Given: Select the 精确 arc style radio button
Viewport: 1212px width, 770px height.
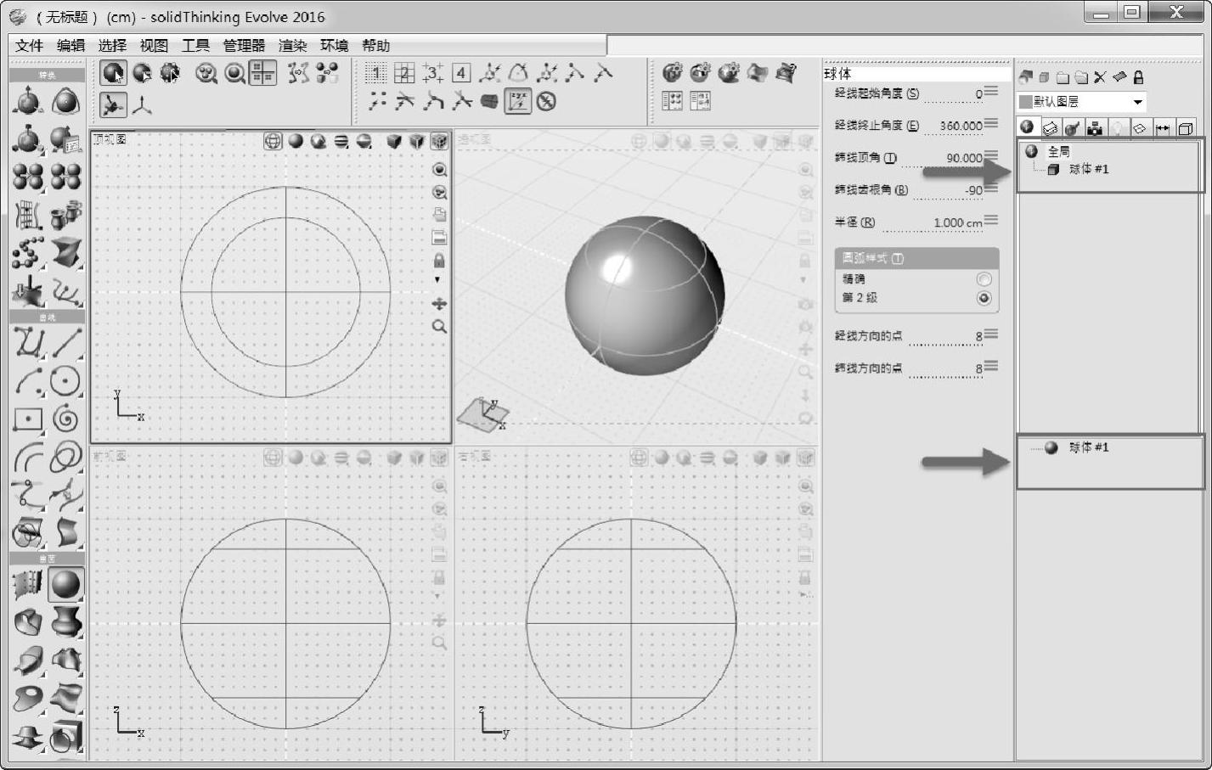Looking at the screenshot, I should [984, 279].
